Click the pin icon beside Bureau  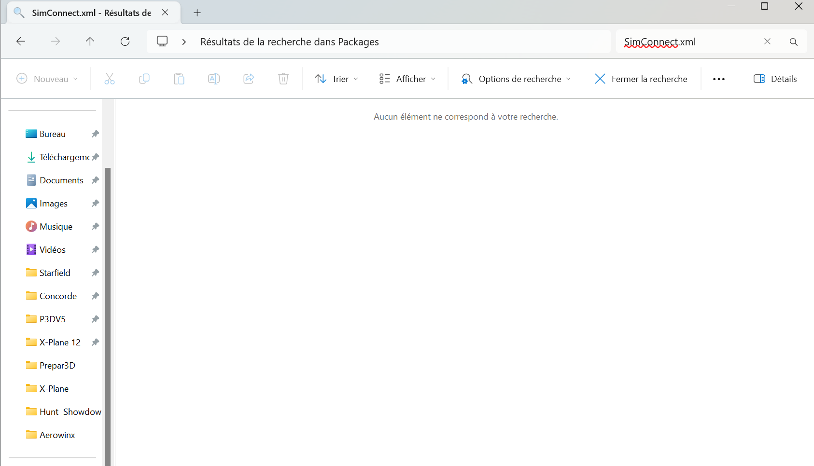96,134
